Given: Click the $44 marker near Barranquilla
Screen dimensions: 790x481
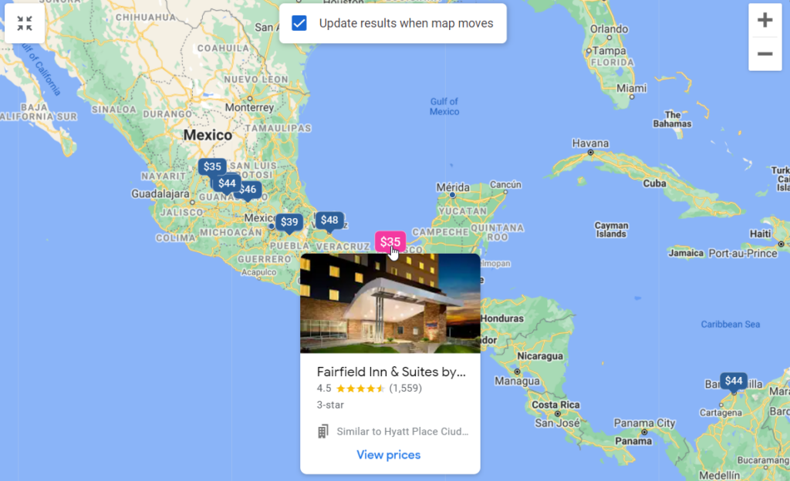Looking at the screenshot, I should coord(734,382).
